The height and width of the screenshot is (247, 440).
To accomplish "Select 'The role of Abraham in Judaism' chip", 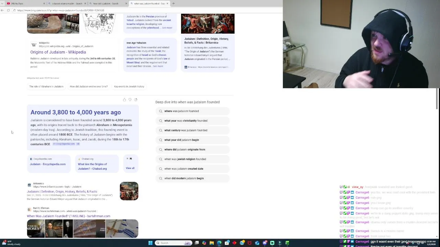I will (46, 86).
